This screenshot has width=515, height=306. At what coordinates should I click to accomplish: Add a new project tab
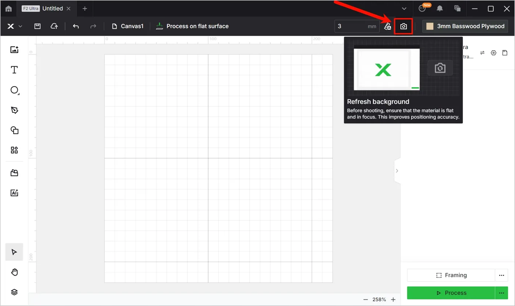[x=85, y=8]
